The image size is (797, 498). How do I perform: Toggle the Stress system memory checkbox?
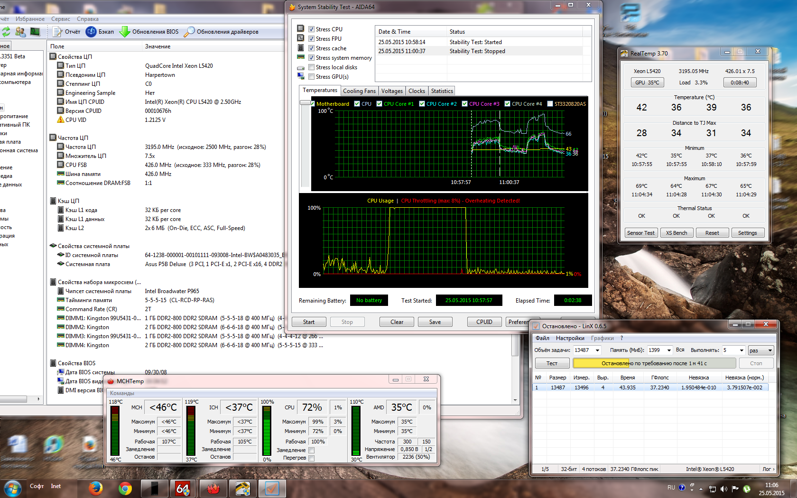(311, 57)
